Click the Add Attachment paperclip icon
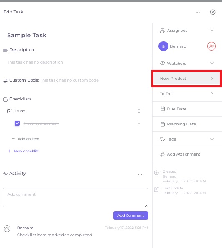Screen dimensions: 222x248 tap(162, 154)
